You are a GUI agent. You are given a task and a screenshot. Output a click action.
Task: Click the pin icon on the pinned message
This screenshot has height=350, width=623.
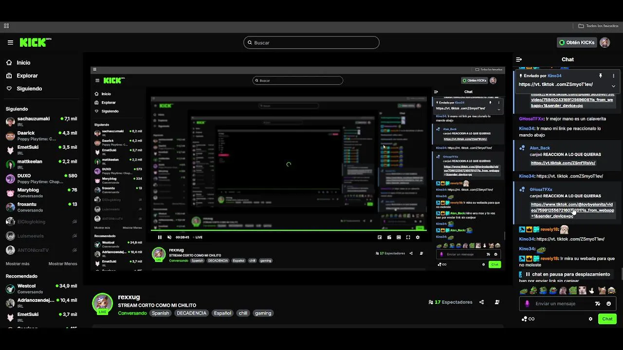pyautogui.click(x=601, y=76)
